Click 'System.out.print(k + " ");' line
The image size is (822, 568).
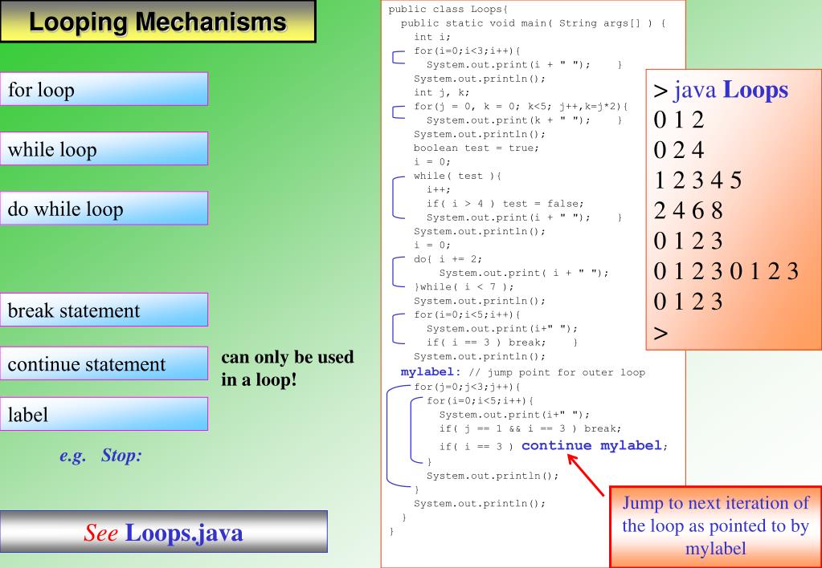509,120
